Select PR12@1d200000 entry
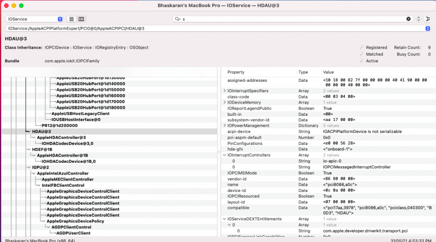436x242 pixels. click(60, 125)
